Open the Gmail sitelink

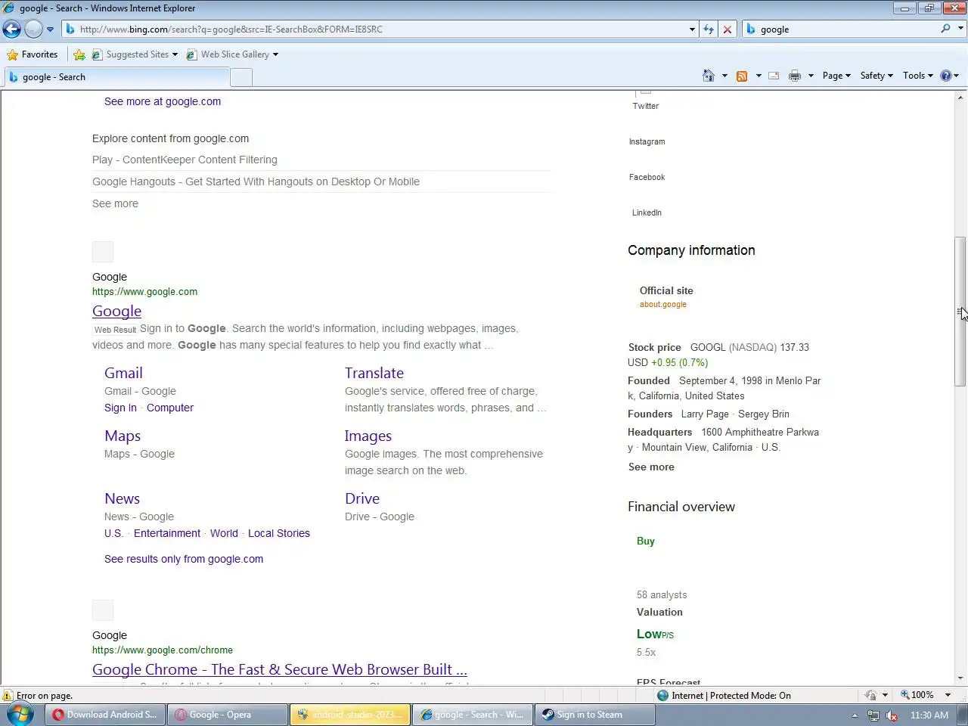point(123,373)
